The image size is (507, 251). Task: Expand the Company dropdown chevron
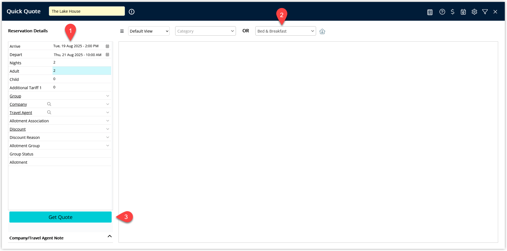[x=108, y=104]
